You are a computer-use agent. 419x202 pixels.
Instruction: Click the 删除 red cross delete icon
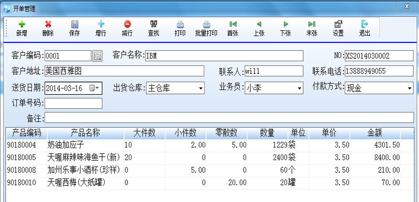[48, 24]
